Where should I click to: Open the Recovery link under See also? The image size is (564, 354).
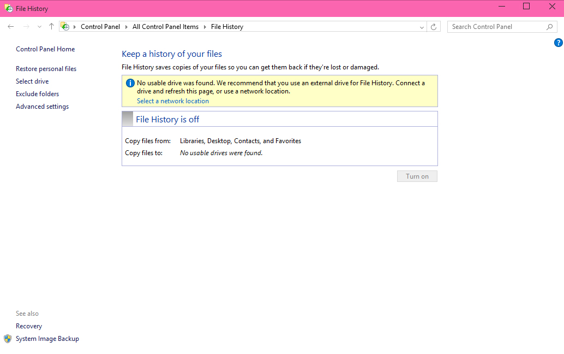29,326
